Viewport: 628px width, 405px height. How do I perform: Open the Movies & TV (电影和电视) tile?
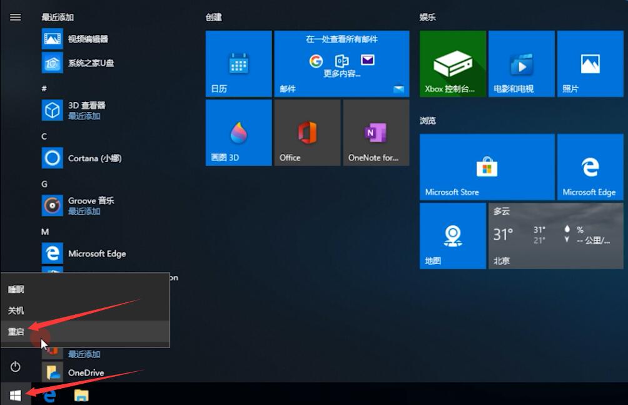[521, 64]
